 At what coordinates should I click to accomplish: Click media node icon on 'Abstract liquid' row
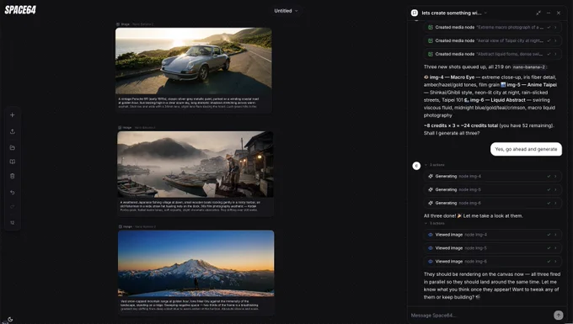431,54
